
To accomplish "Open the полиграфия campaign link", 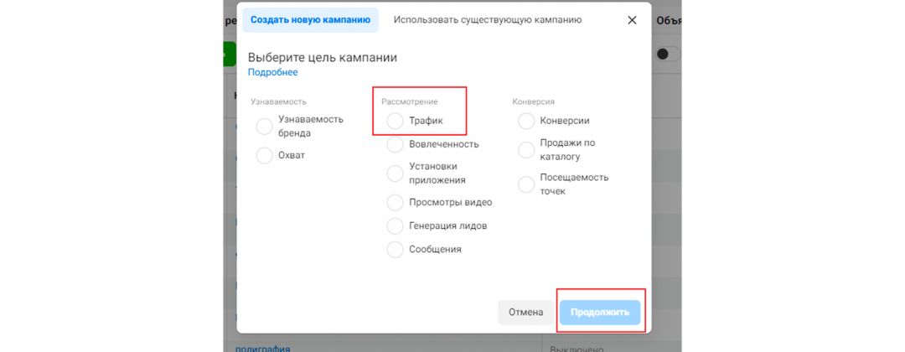I will (x=262, y=348).
